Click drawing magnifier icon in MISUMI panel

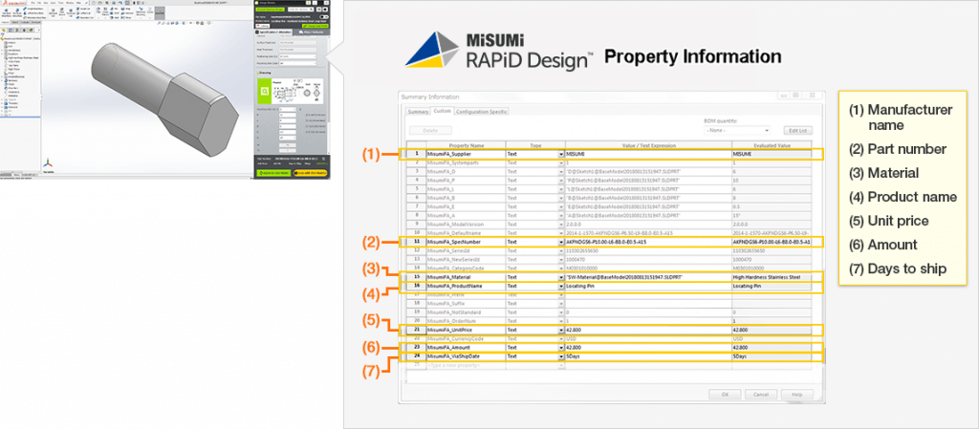[x=265, y=92]
